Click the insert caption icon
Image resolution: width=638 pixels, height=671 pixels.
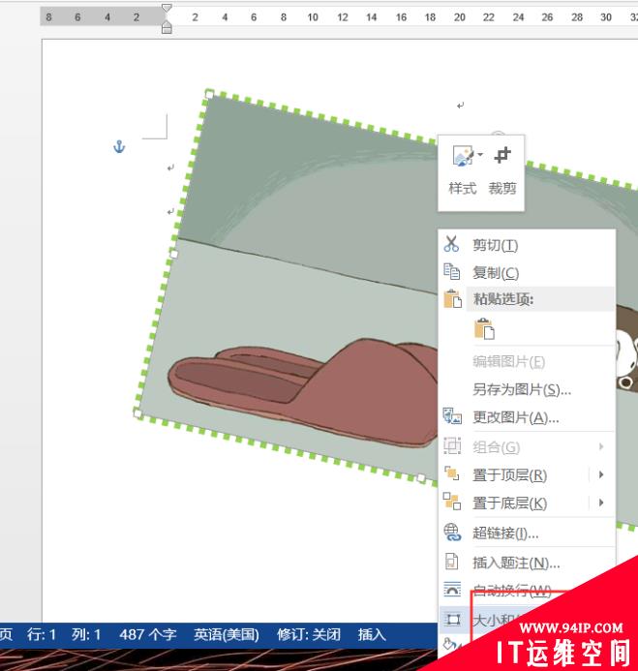pos(452,562)
